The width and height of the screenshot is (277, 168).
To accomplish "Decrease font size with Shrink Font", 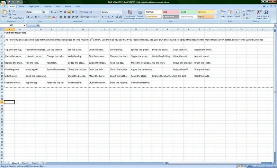I will 55,12.
